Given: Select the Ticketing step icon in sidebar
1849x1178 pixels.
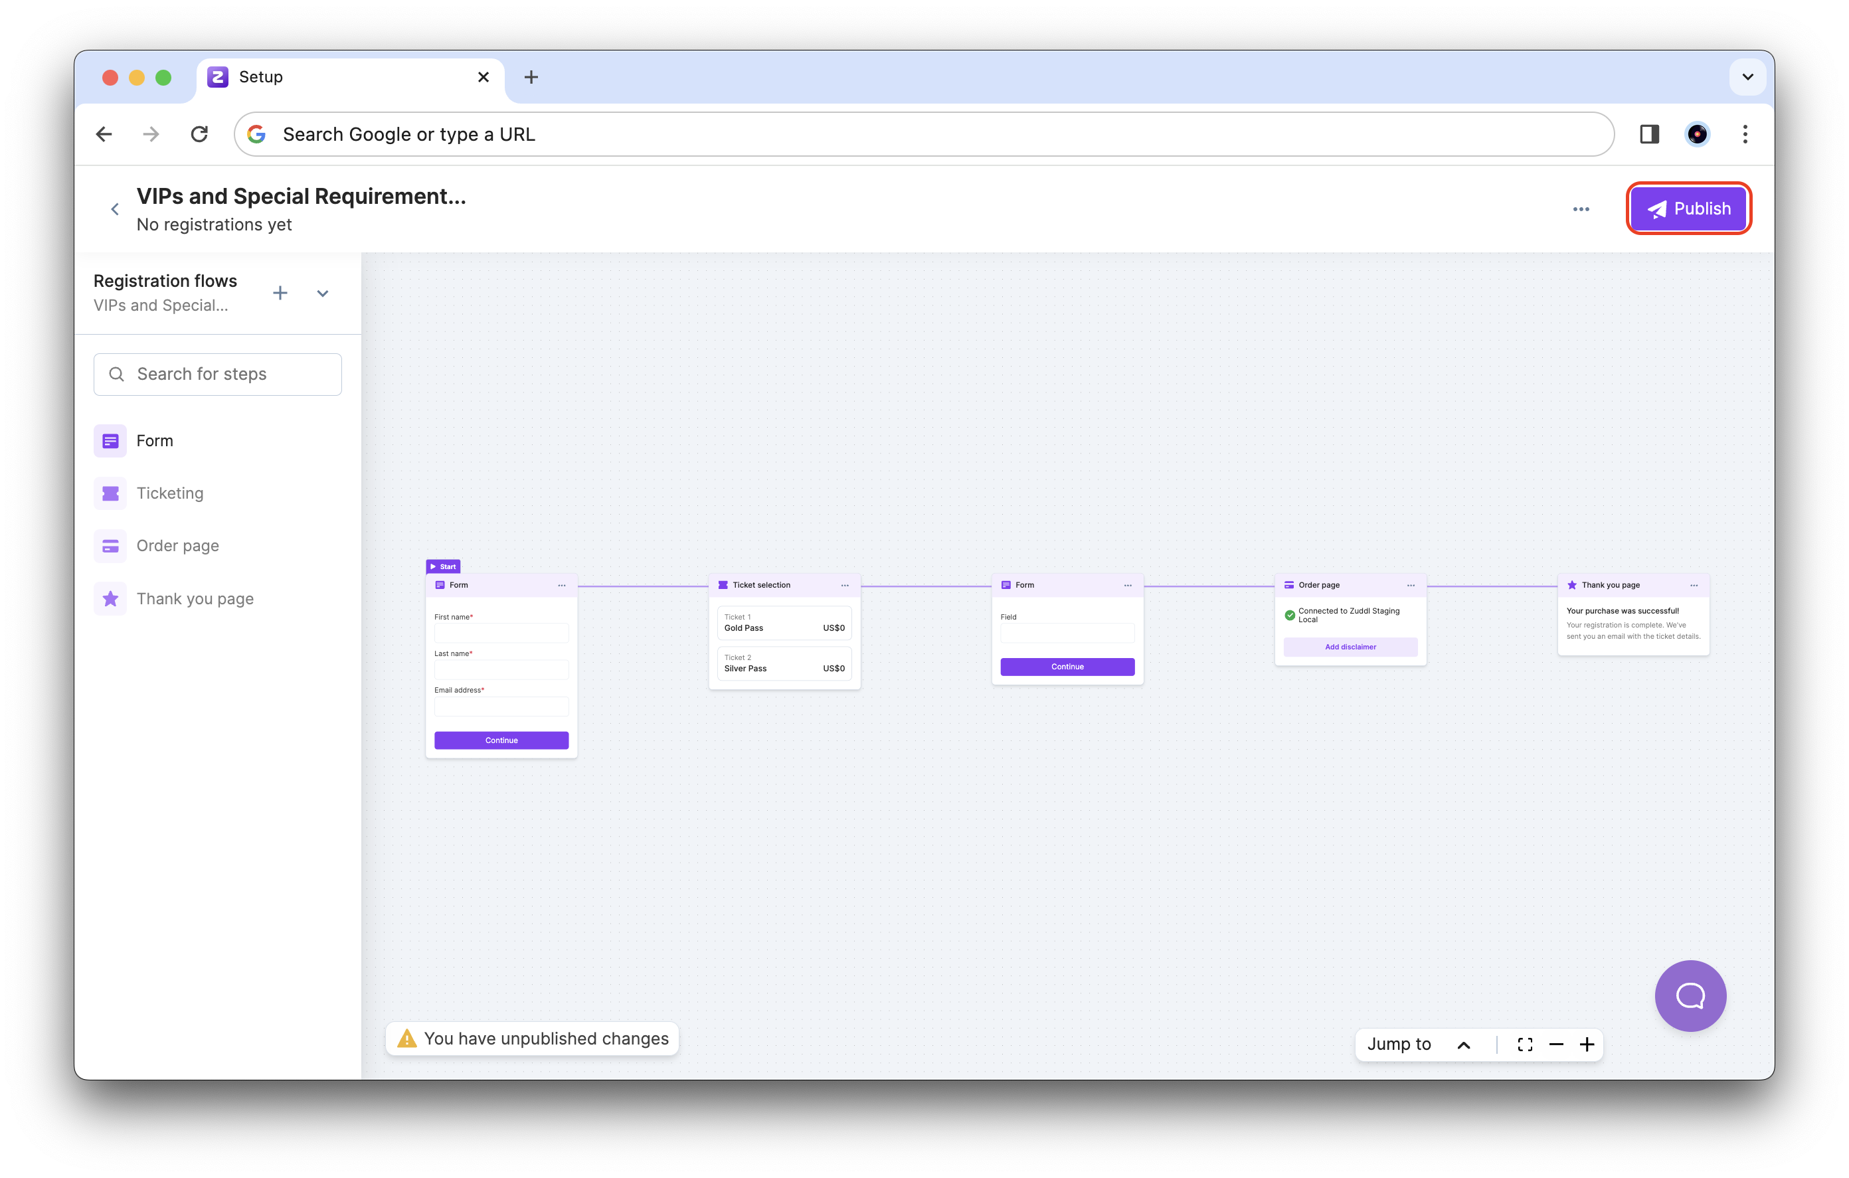Looking at the screenshot, I should 110,492.
